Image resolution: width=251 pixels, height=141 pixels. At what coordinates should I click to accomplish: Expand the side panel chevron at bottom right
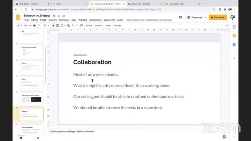[x=234, y=137]
